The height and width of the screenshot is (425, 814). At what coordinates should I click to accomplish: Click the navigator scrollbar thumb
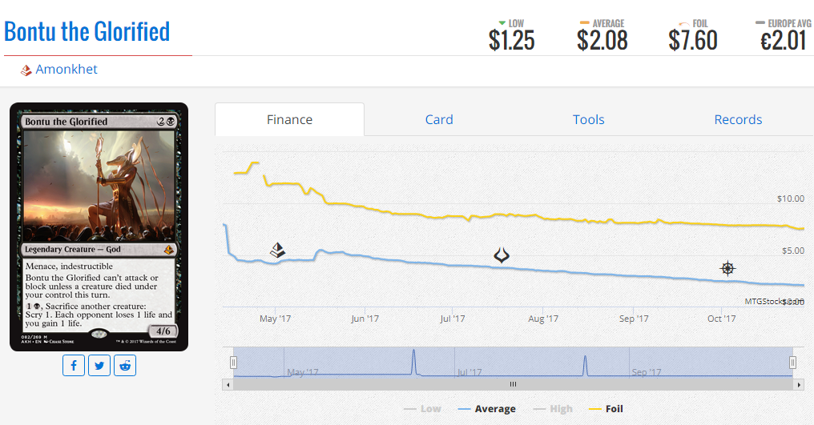(x=513, y=384)
